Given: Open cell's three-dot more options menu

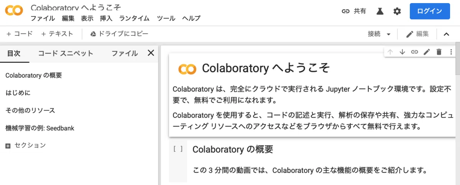Looking at the screenshot, I should pyautogui.click(x=451, y=52).
